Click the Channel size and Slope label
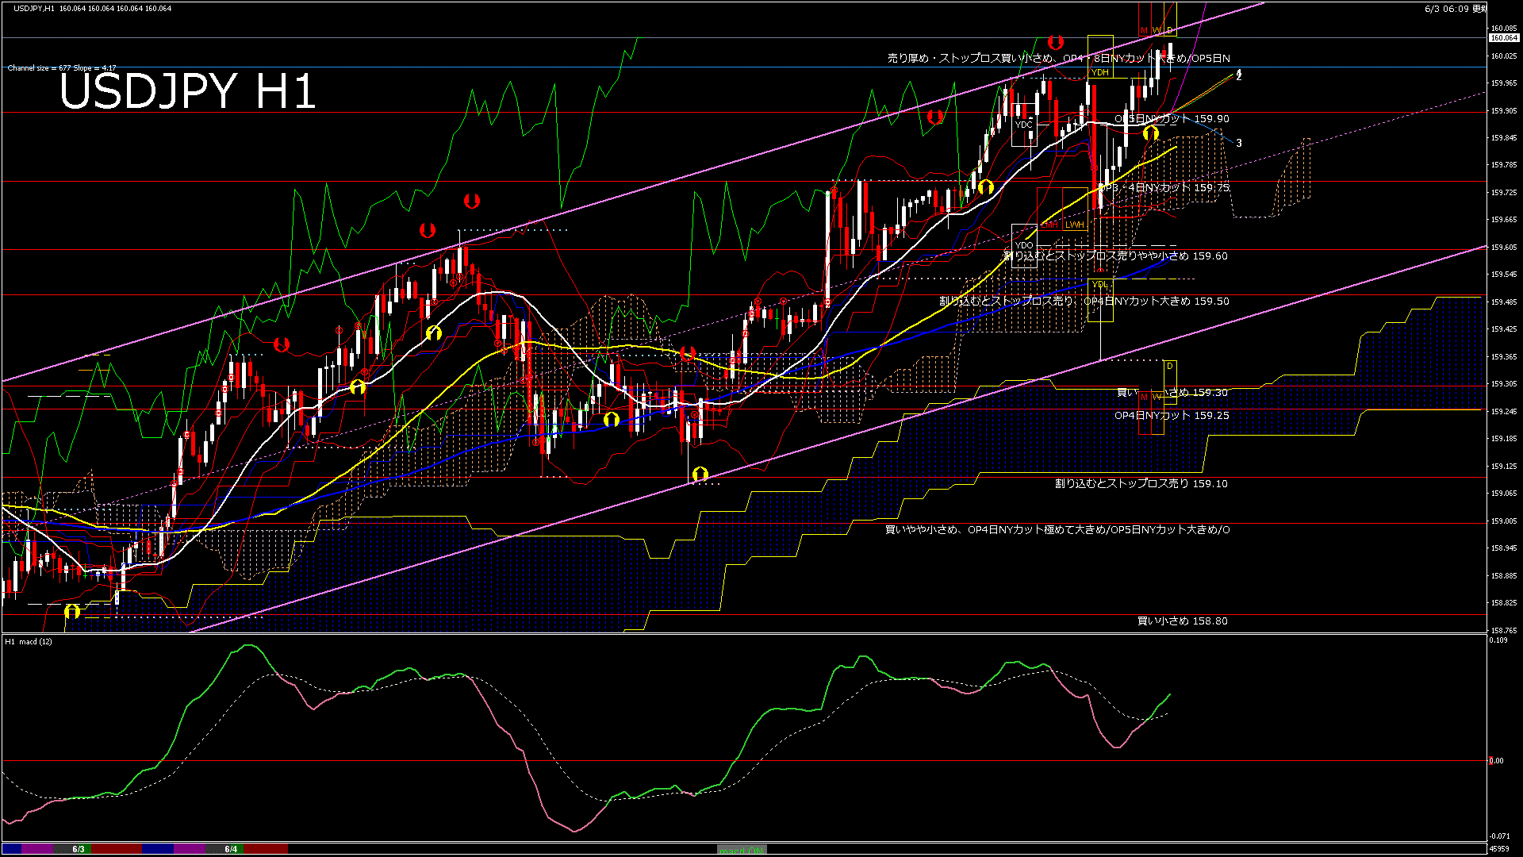Screen dimensions: 1523x857 tap(62, 68)
